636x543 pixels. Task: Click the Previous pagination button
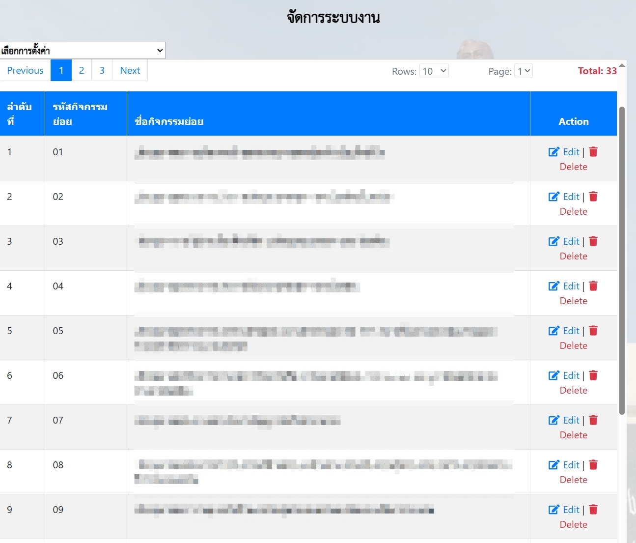click(x=25, y=70)
